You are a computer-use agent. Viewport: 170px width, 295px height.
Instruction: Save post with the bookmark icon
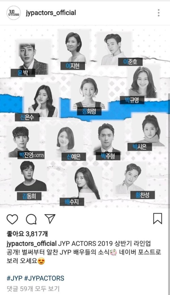[158, 219]
